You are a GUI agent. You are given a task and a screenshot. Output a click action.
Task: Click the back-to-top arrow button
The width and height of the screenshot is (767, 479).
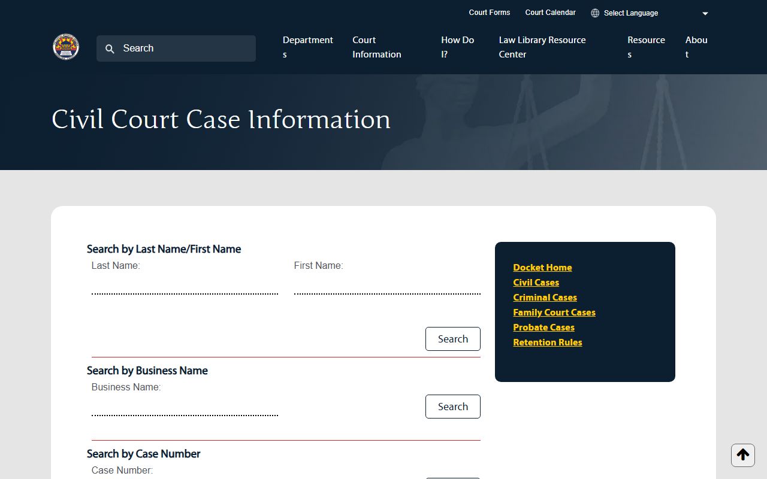pos(743,455)
